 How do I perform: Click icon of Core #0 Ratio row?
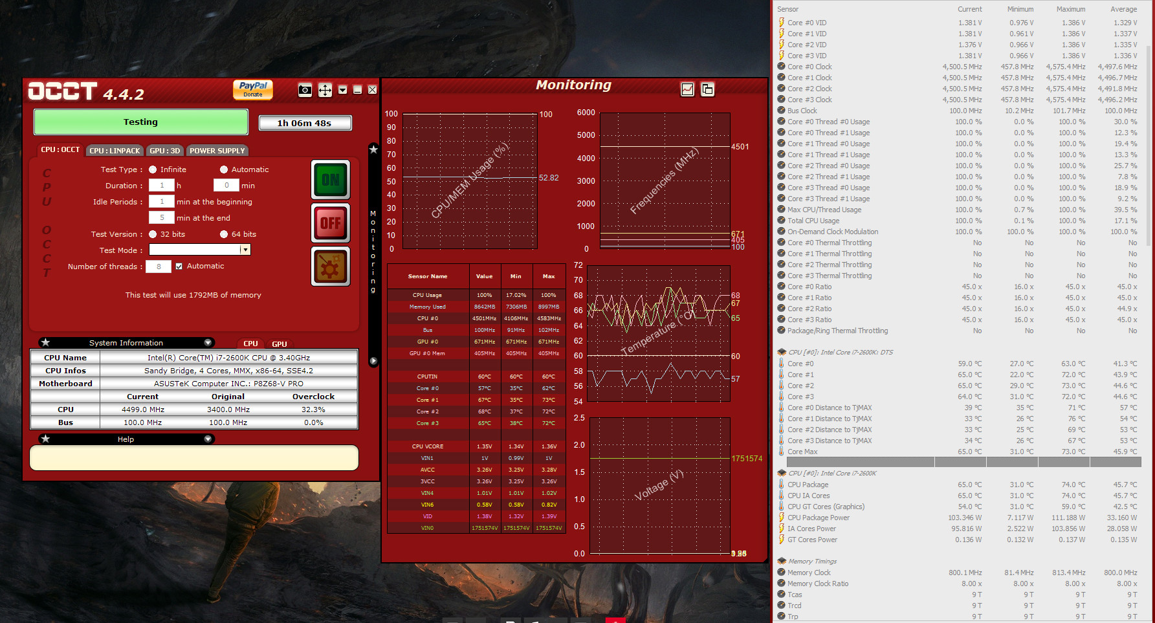point(782,287)
